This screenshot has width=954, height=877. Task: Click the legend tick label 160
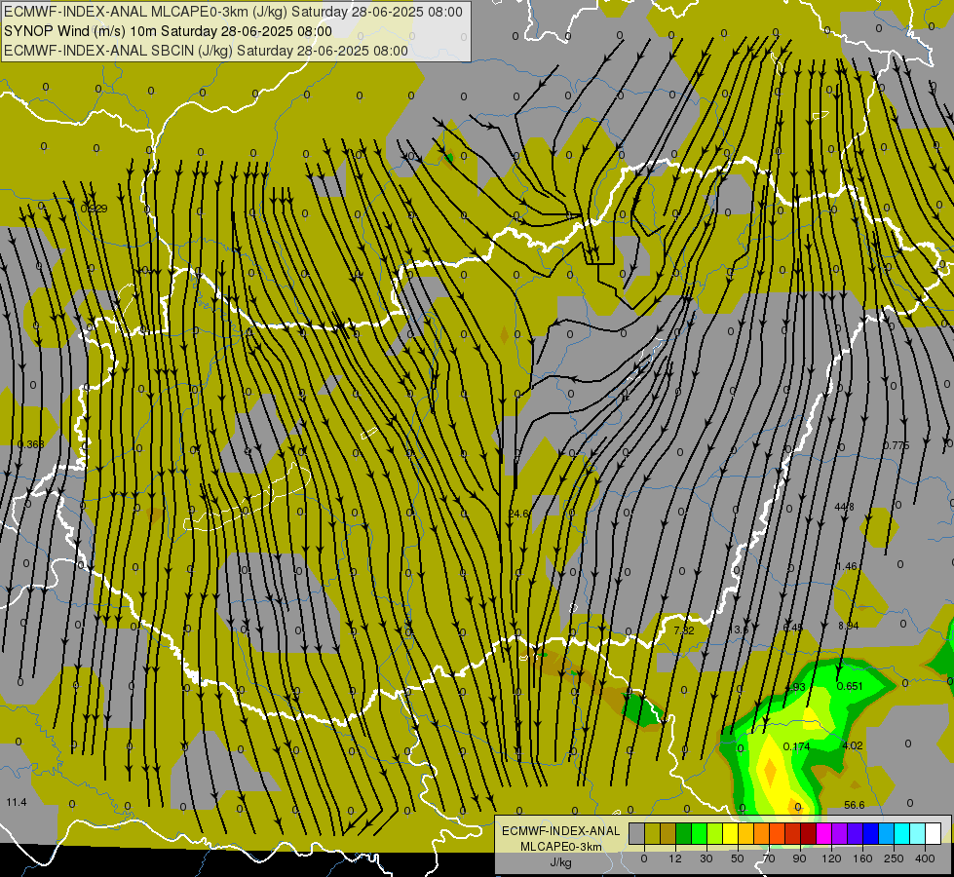862,858
